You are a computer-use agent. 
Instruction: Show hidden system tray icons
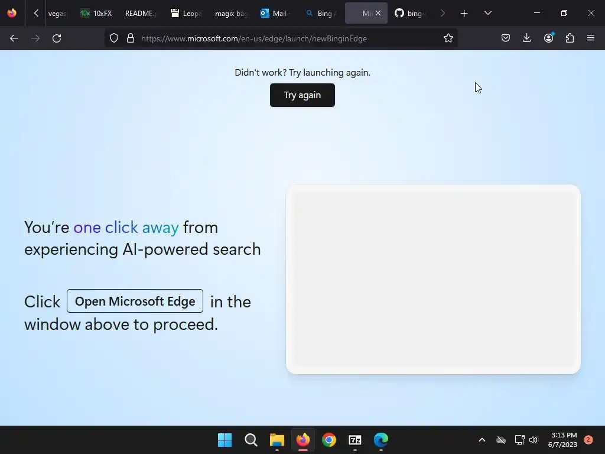(x=482, y=440)
